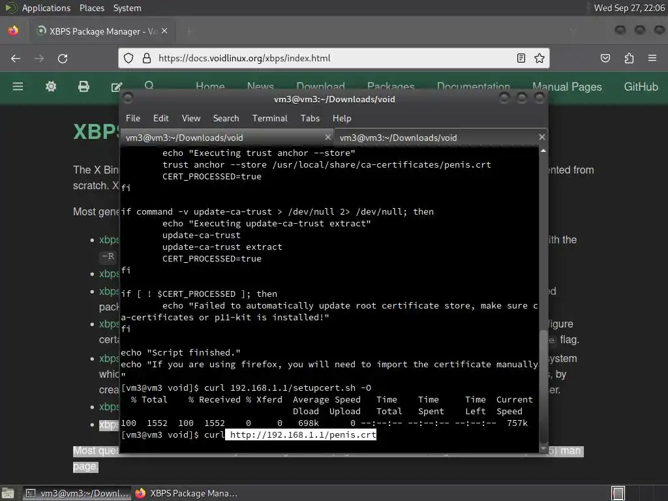
Task: Close the first terminal tab
Action: [x=327, y=137]
